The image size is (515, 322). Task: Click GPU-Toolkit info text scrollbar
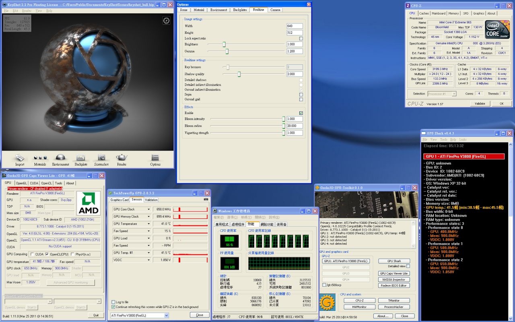pos(414,234)
